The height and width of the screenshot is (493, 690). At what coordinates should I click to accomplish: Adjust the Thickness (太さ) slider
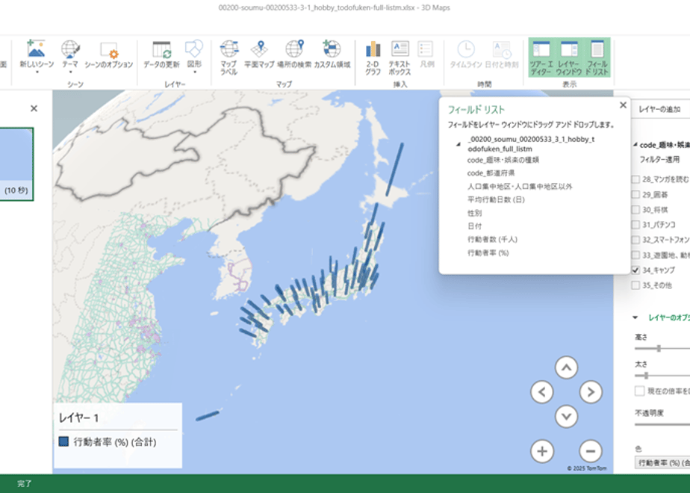point(646,376)
